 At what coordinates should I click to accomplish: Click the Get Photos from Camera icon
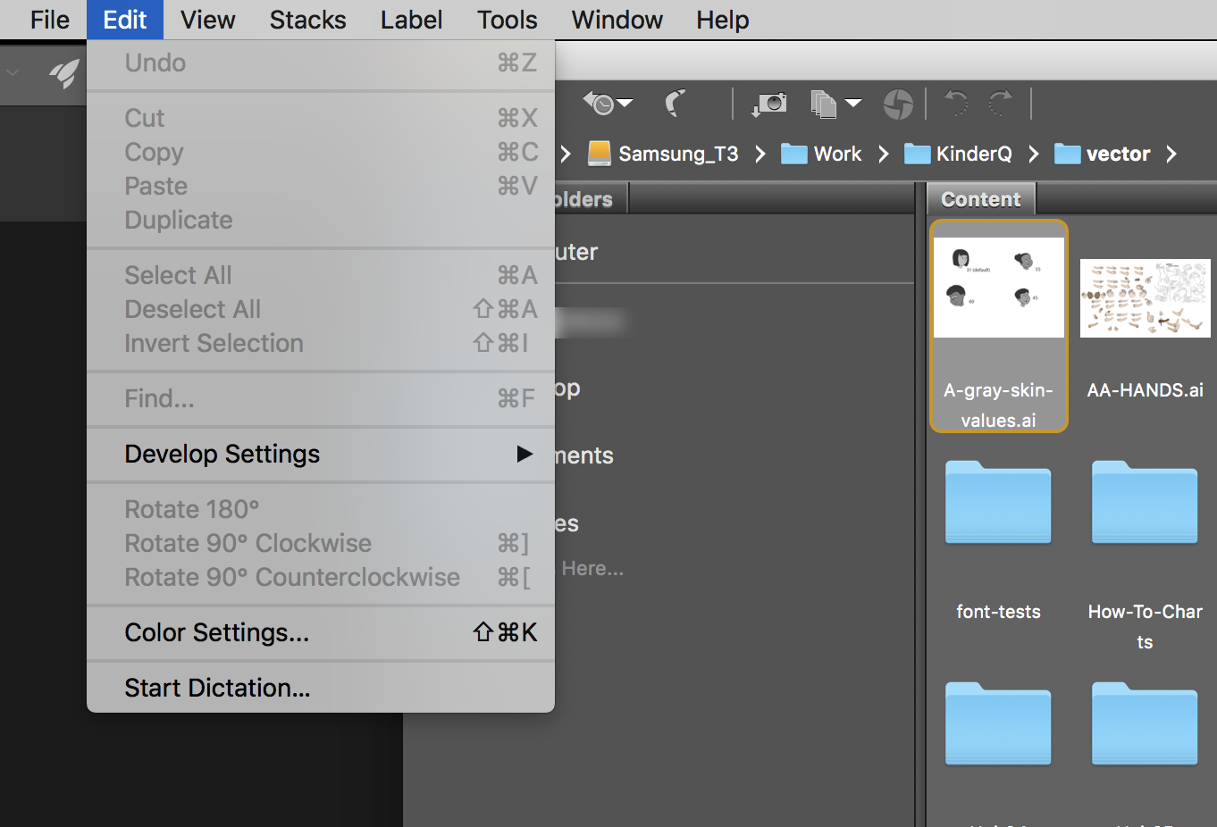click(769, 104)
